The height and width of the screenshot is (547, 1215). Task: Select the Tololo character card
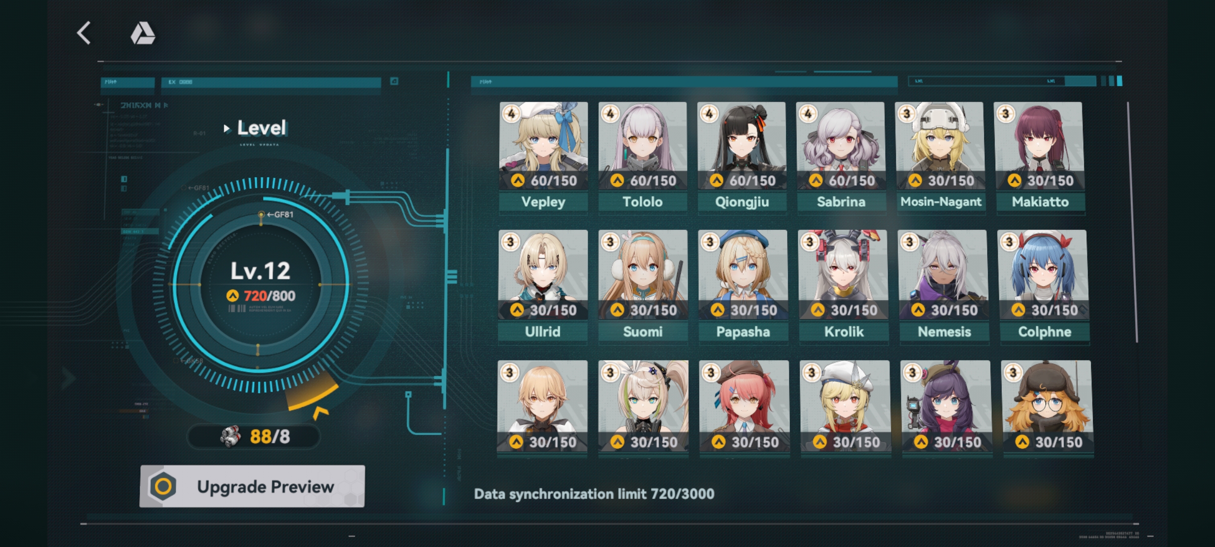(642, 158)
